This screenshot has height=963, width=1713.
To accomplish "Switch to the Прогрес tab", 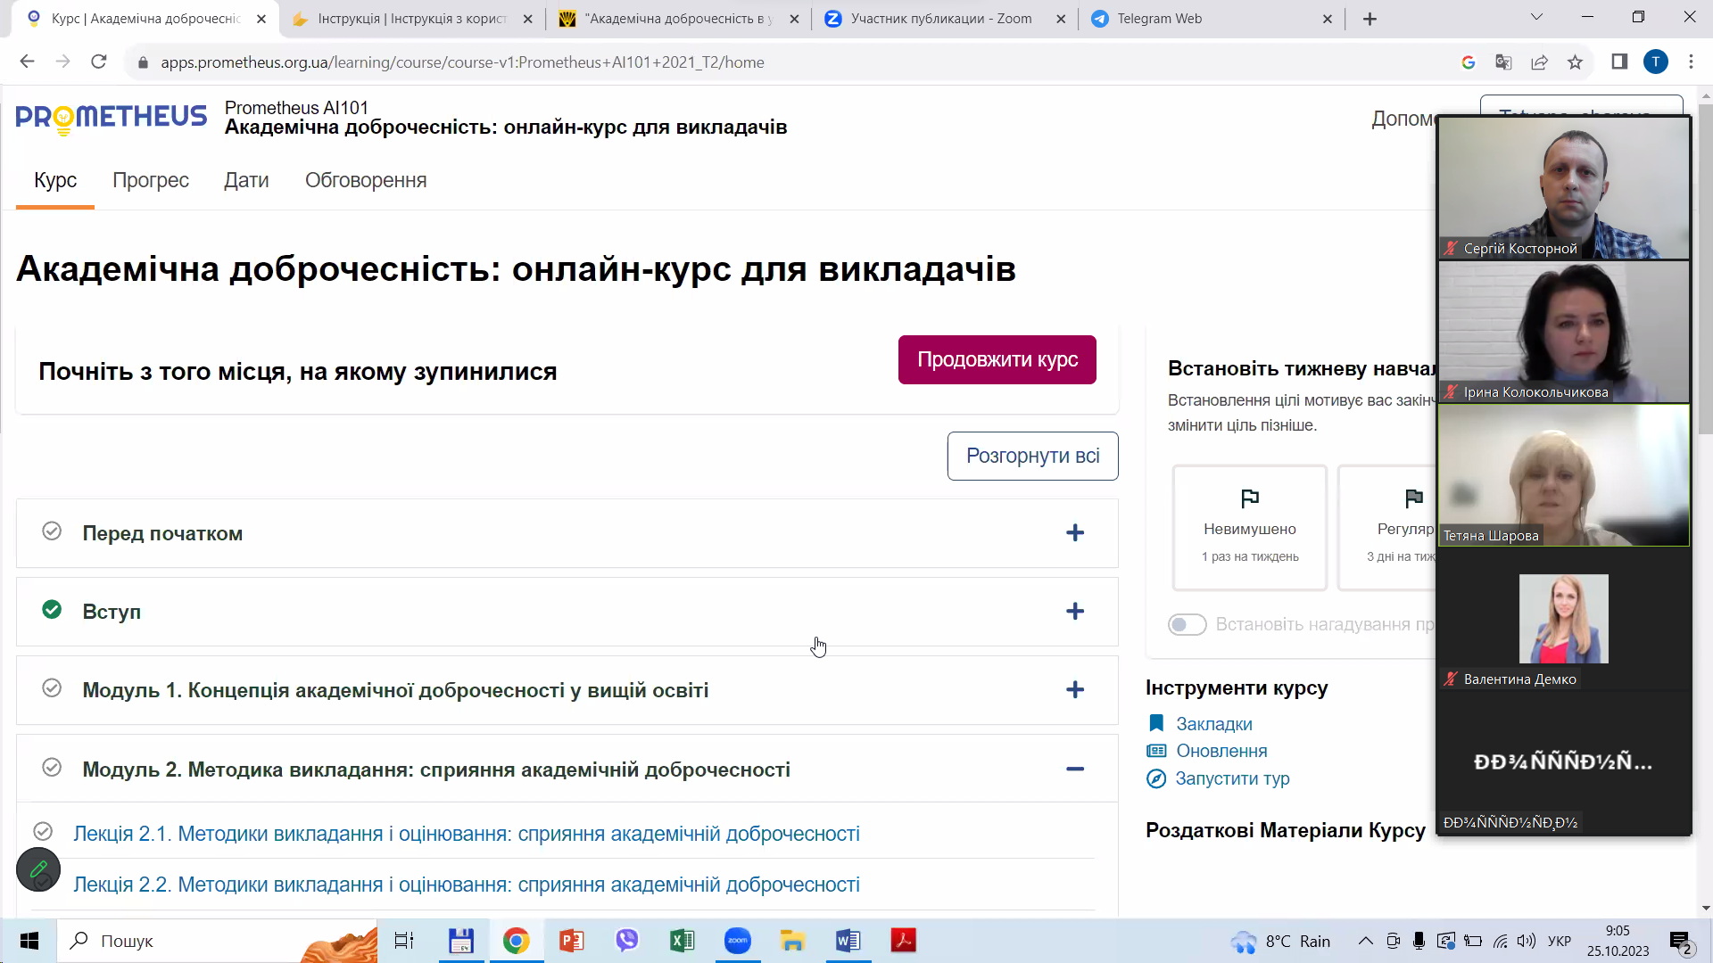I will pos(151,180).
